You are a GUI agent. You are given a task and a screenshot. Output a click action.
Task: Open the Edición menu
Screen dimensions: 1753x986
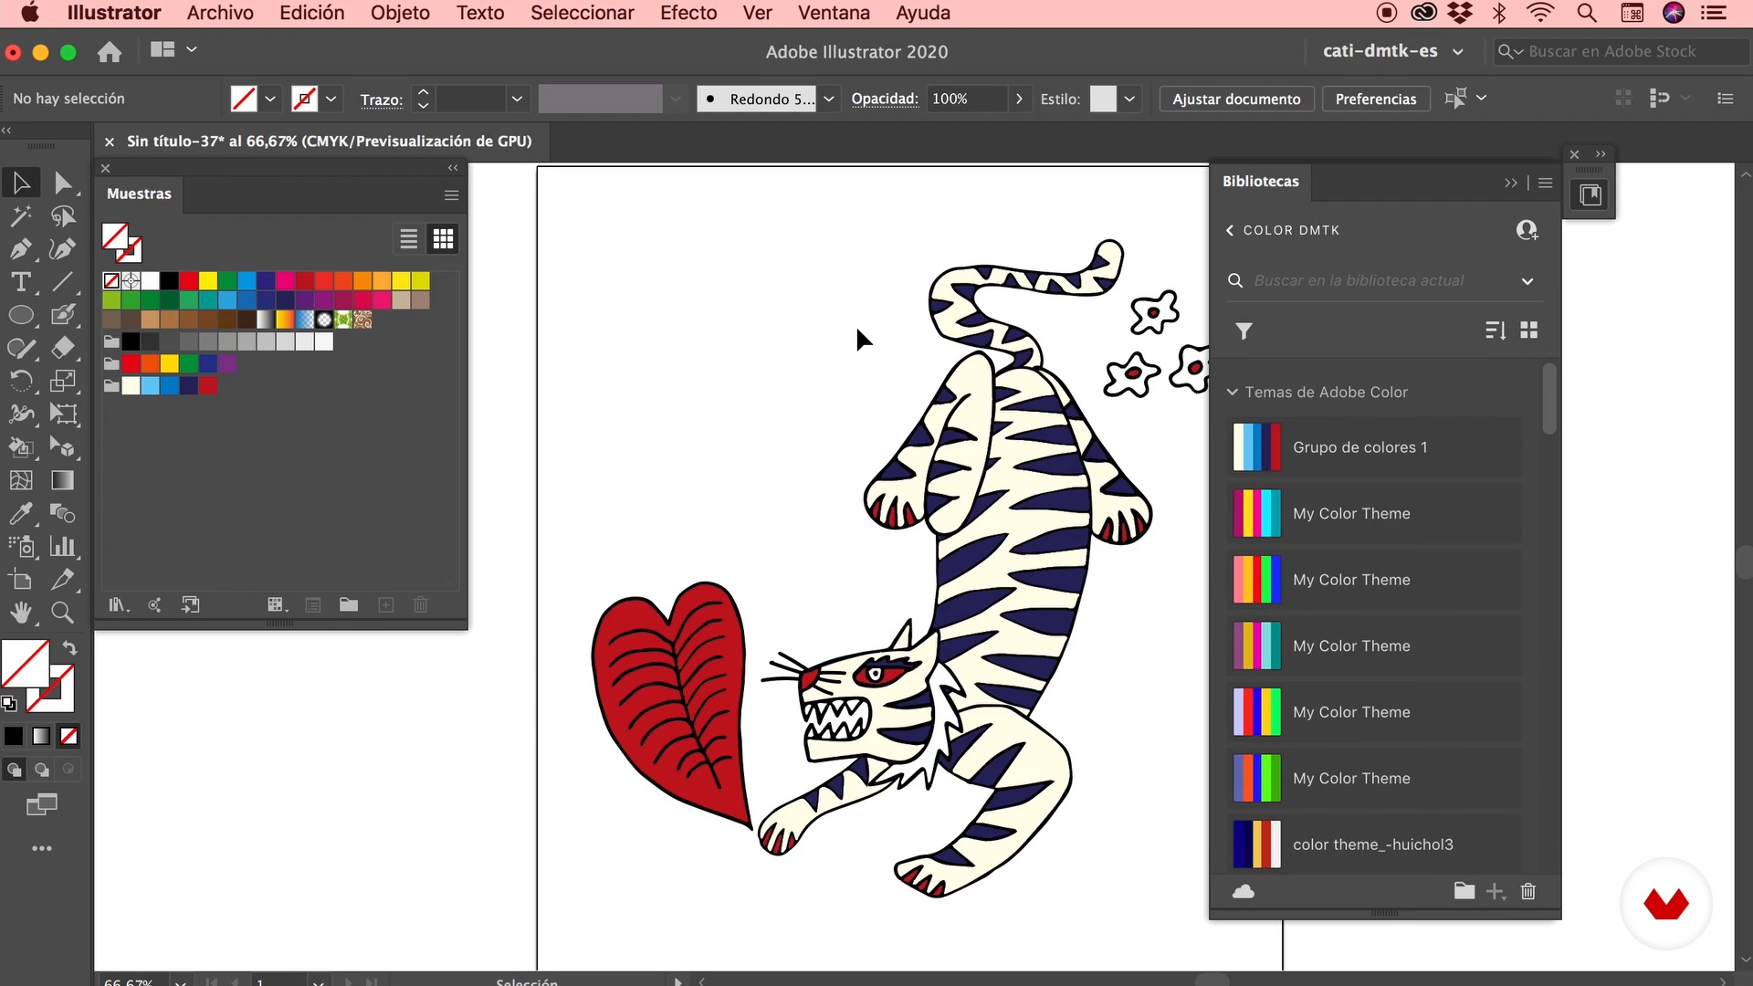point(312,13)
